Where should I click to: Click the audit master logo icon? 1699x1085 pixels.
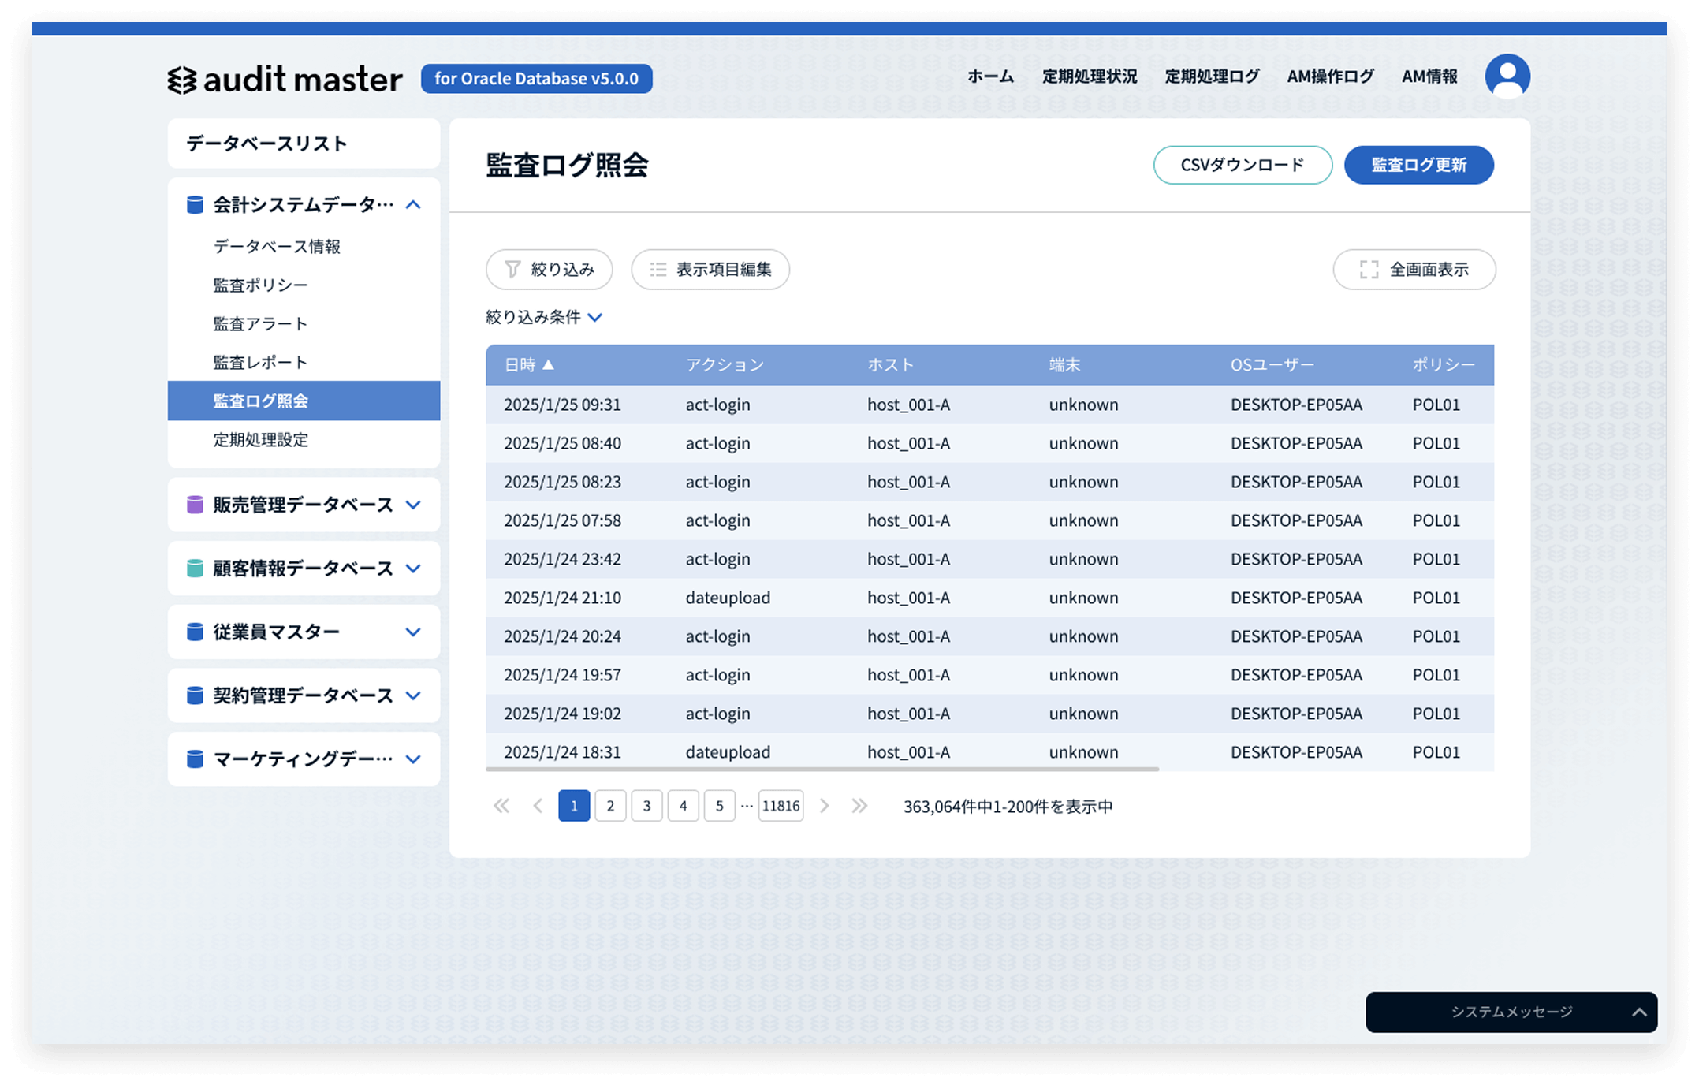(x=182, y=80)
